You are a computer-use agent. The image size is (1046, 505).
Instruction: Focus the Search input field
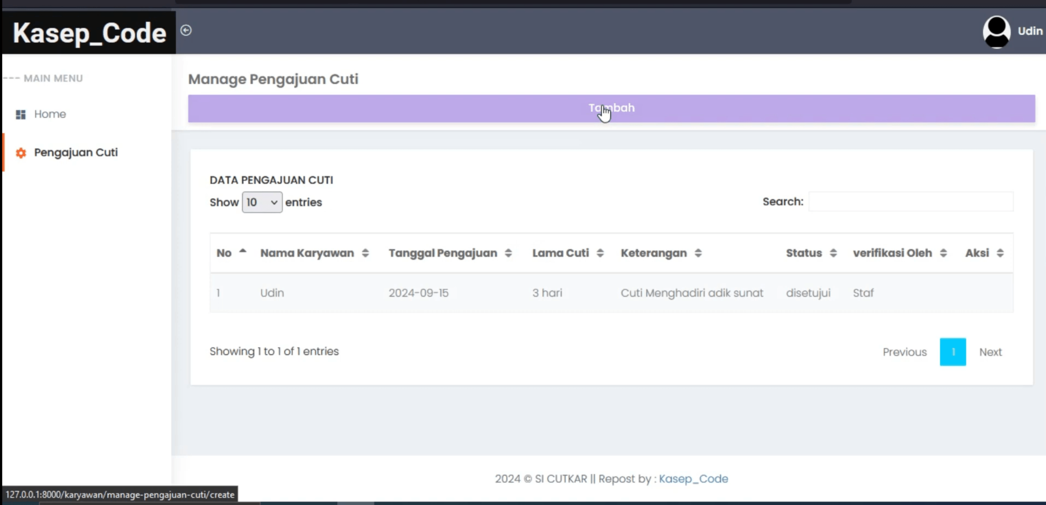pos(911,202)
